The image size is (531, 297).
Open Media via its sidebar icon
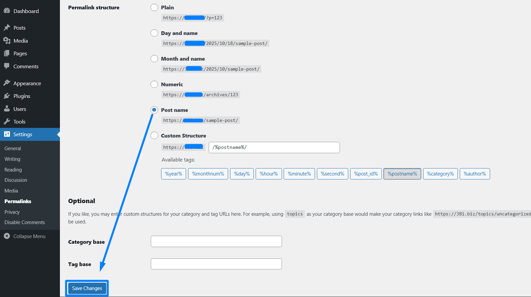7,41
